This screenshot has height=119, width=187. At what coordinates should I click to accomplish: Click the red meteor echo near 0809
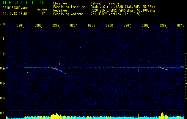163,68
